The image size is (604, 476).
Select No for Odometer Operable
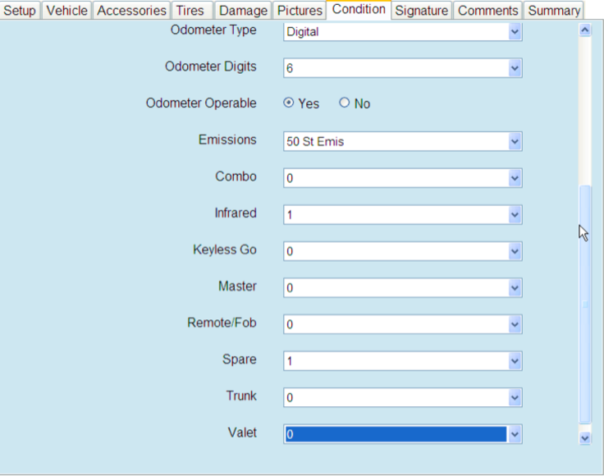[x=345, y=103]
